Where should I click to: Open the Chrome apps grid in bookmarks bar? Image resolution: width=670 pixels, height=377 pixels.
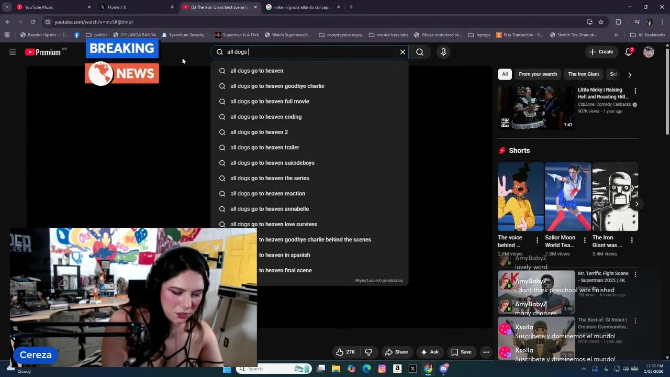(7, 35)
